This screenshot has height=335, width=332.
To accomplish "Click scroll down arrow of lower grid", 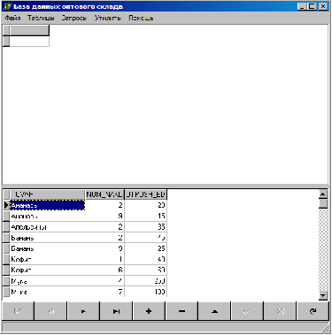I will click(323, 295).
